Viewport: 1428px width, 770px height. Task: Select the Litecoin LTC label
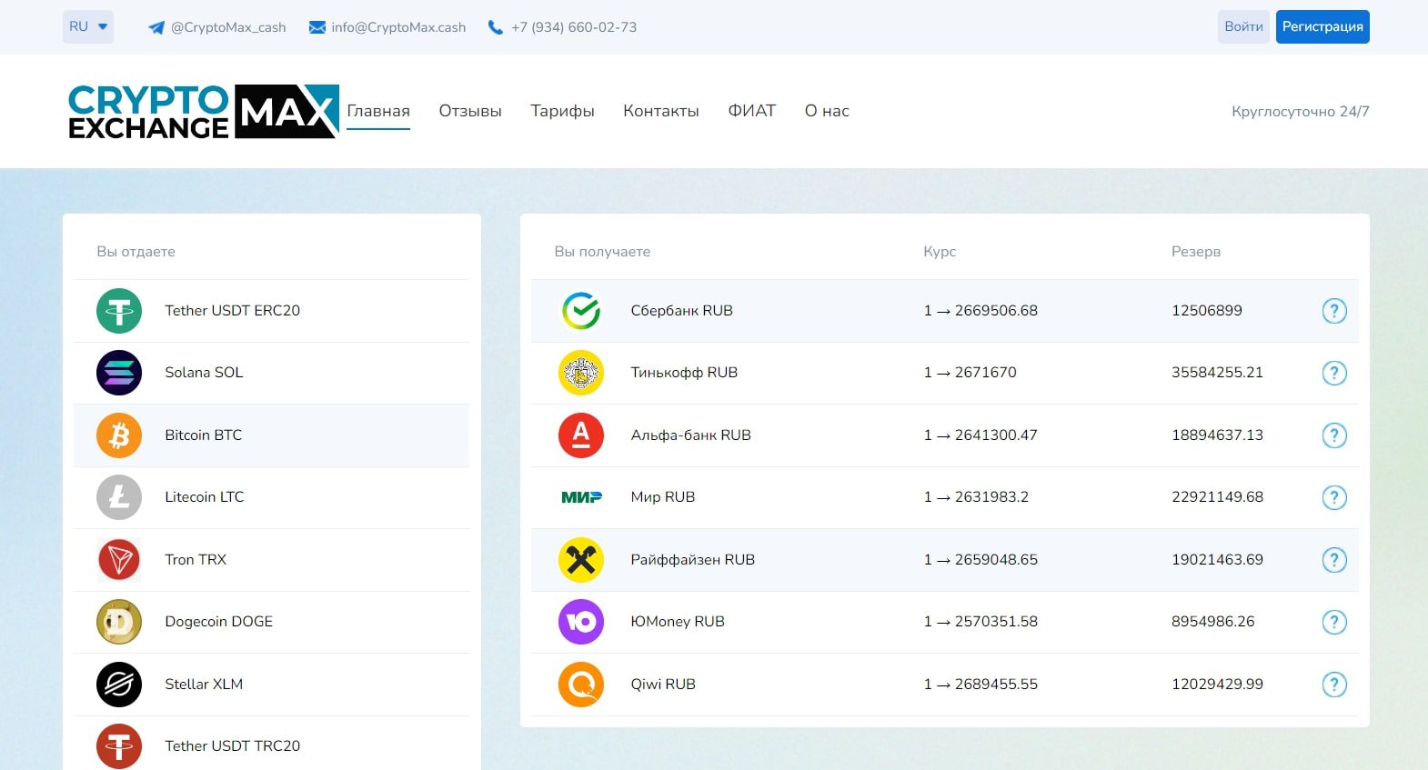(205, 496)
